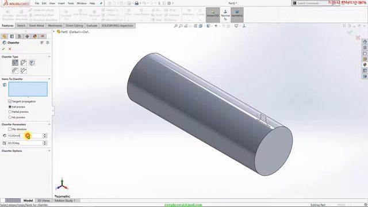The width and height of the screenshot is (368, 207).
Task: Open the SOLIDWORKS Resources home icon in task pane
Action: [365, 42]
